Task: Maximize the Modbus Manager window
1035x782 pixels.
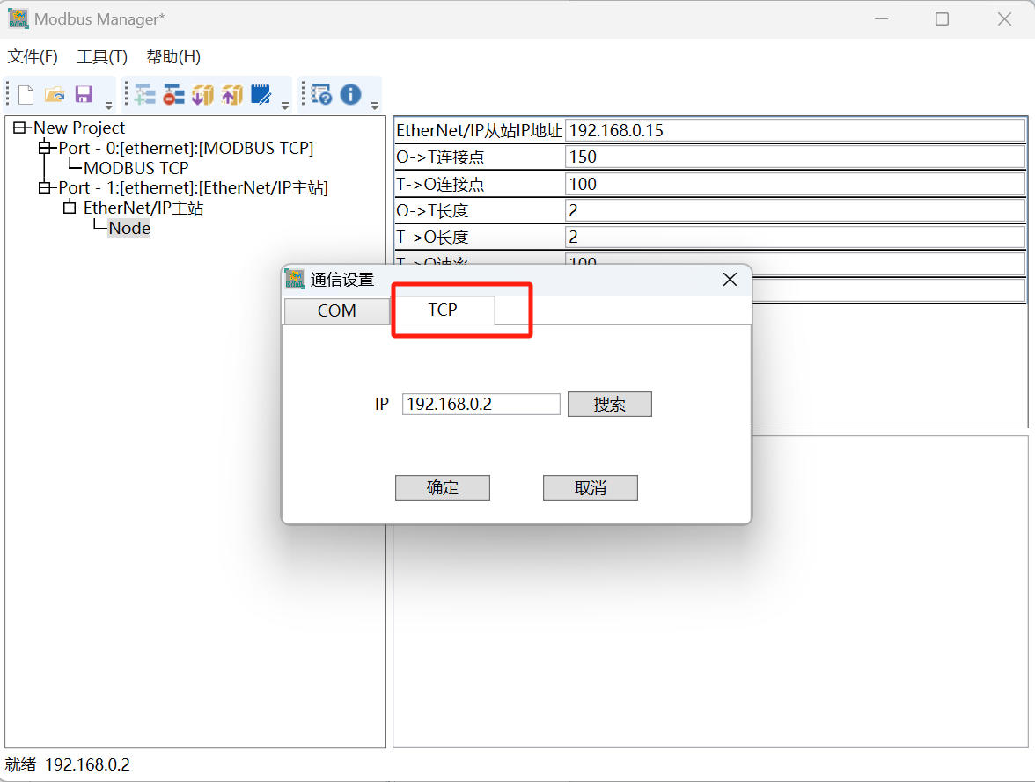Action: point(942,19)
